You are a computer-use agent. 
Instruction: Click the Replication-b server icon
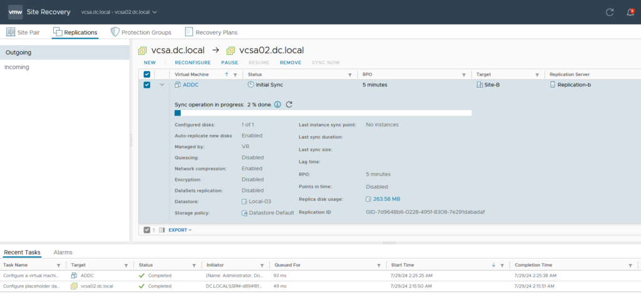point(553,84)
